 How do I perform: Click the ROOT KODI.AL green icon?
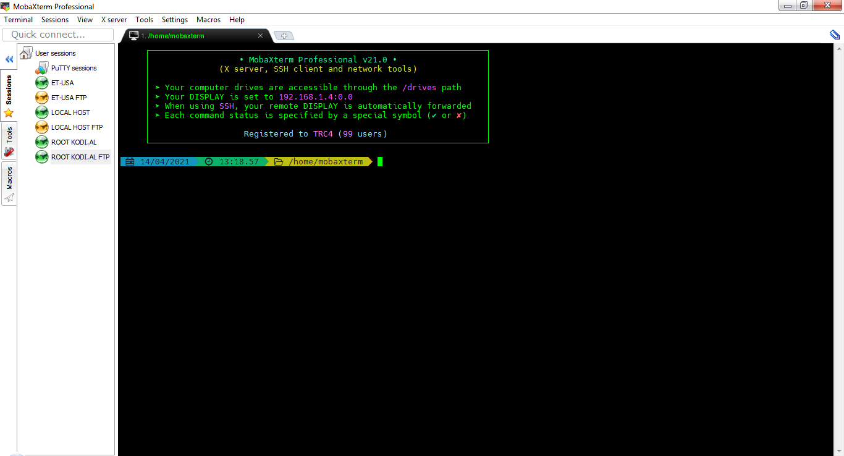point(41,142)
